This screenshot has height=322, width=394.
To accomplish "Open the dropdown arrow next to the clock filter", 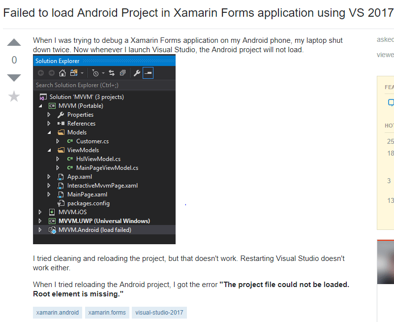I will [x=103, y=73].
